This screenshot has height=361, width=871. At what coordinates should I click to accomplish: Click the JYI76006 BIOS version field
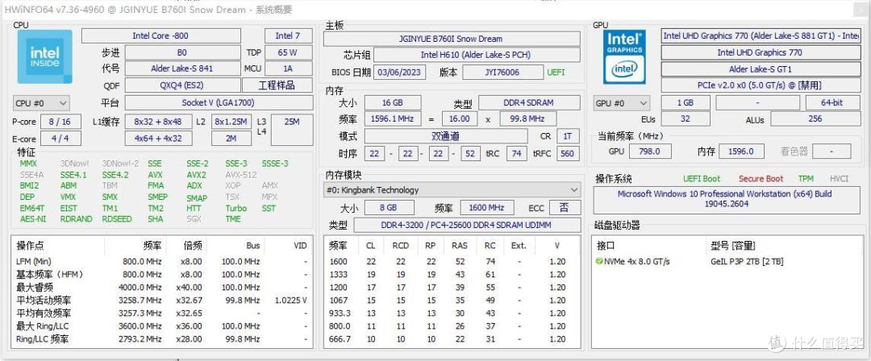502,73
